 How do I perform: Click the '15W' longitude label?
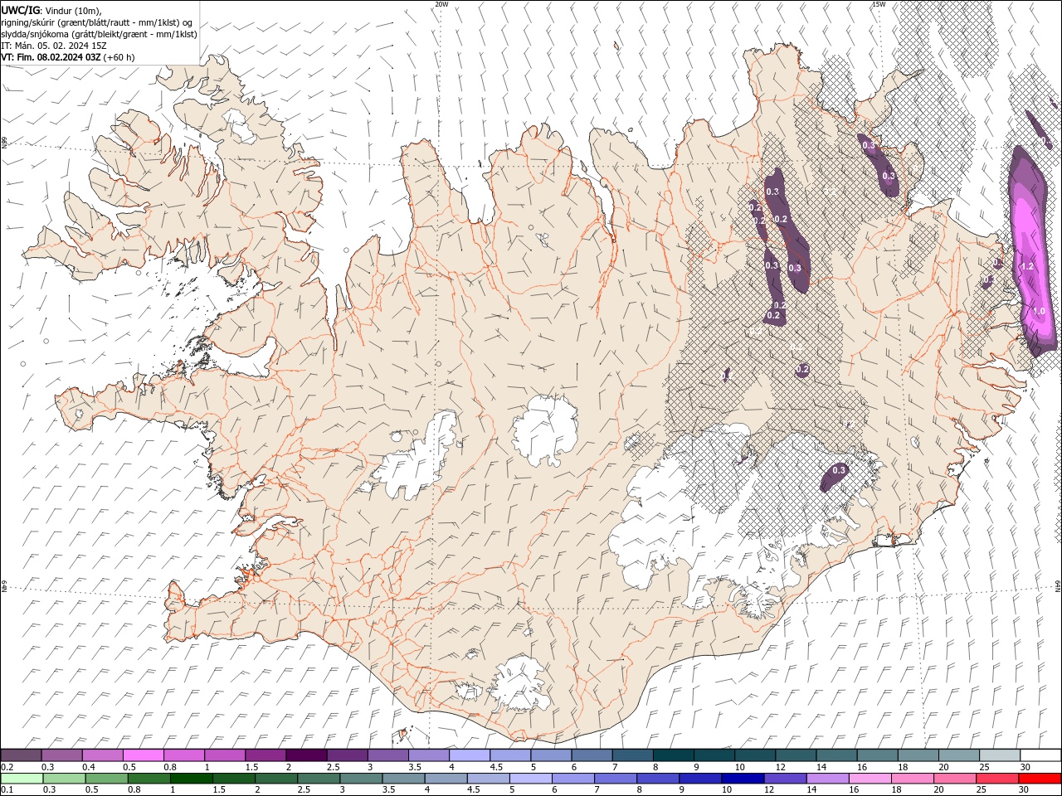pyautogui.click(x=878, y=4)
